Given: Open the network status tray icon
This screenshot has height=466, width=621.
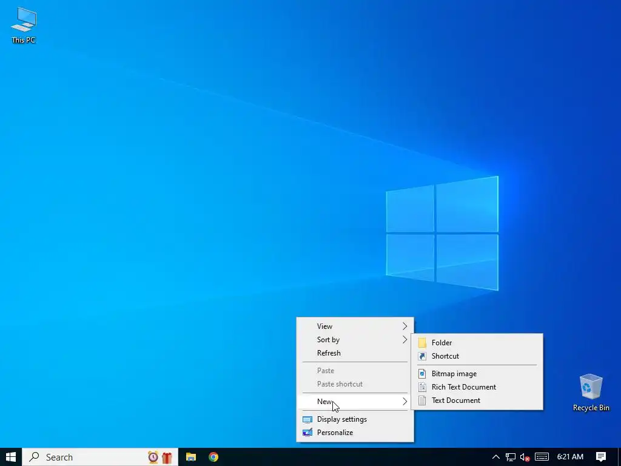Looking at the screenshot, I should [x=511, y=458].
